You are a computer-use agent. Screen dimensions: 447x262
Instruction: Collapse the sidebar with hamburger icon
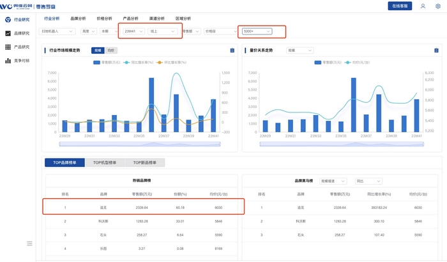click(x=29, y=243)
